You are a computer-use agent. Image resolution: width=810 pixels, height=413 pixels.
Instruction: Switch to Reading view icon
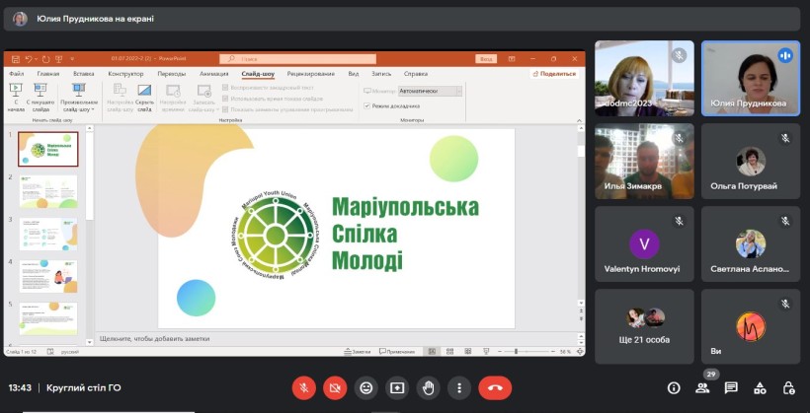click(x=467, y=352)
